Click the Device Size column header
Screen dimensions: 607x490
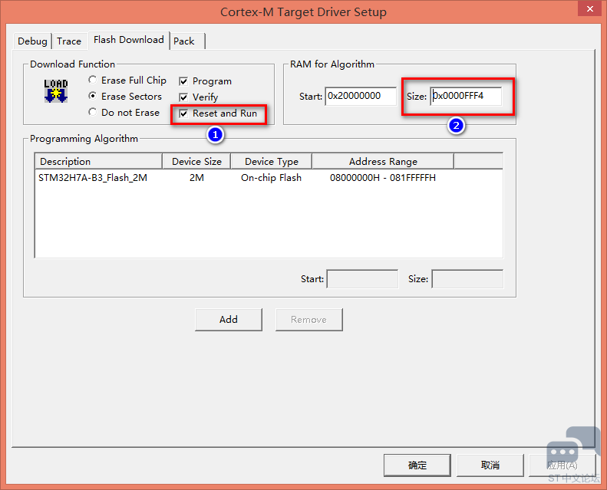tap(196, 161)
